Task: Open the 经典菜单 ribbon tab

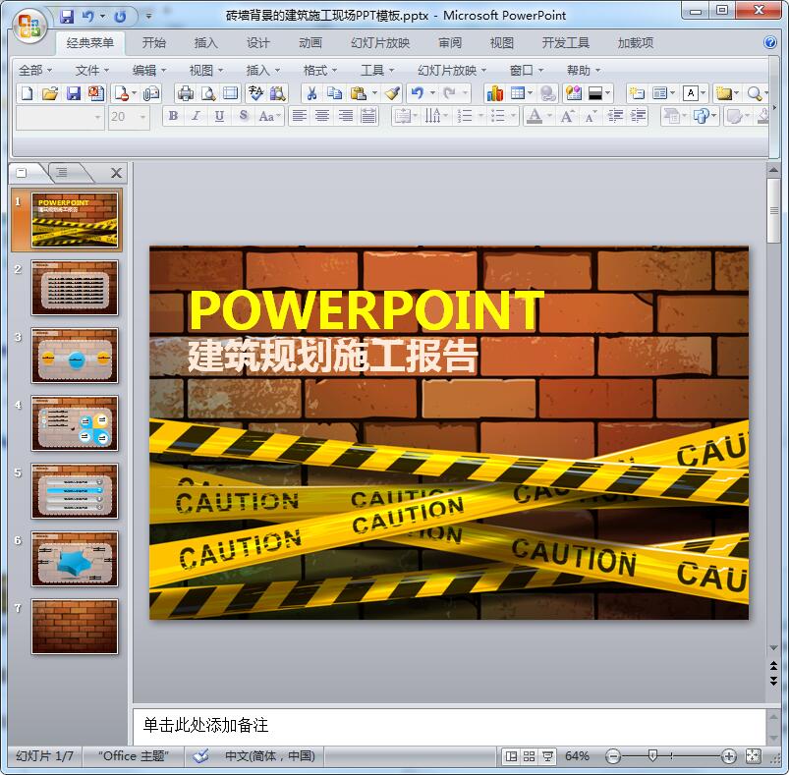Action: click(x=90, y=43)
